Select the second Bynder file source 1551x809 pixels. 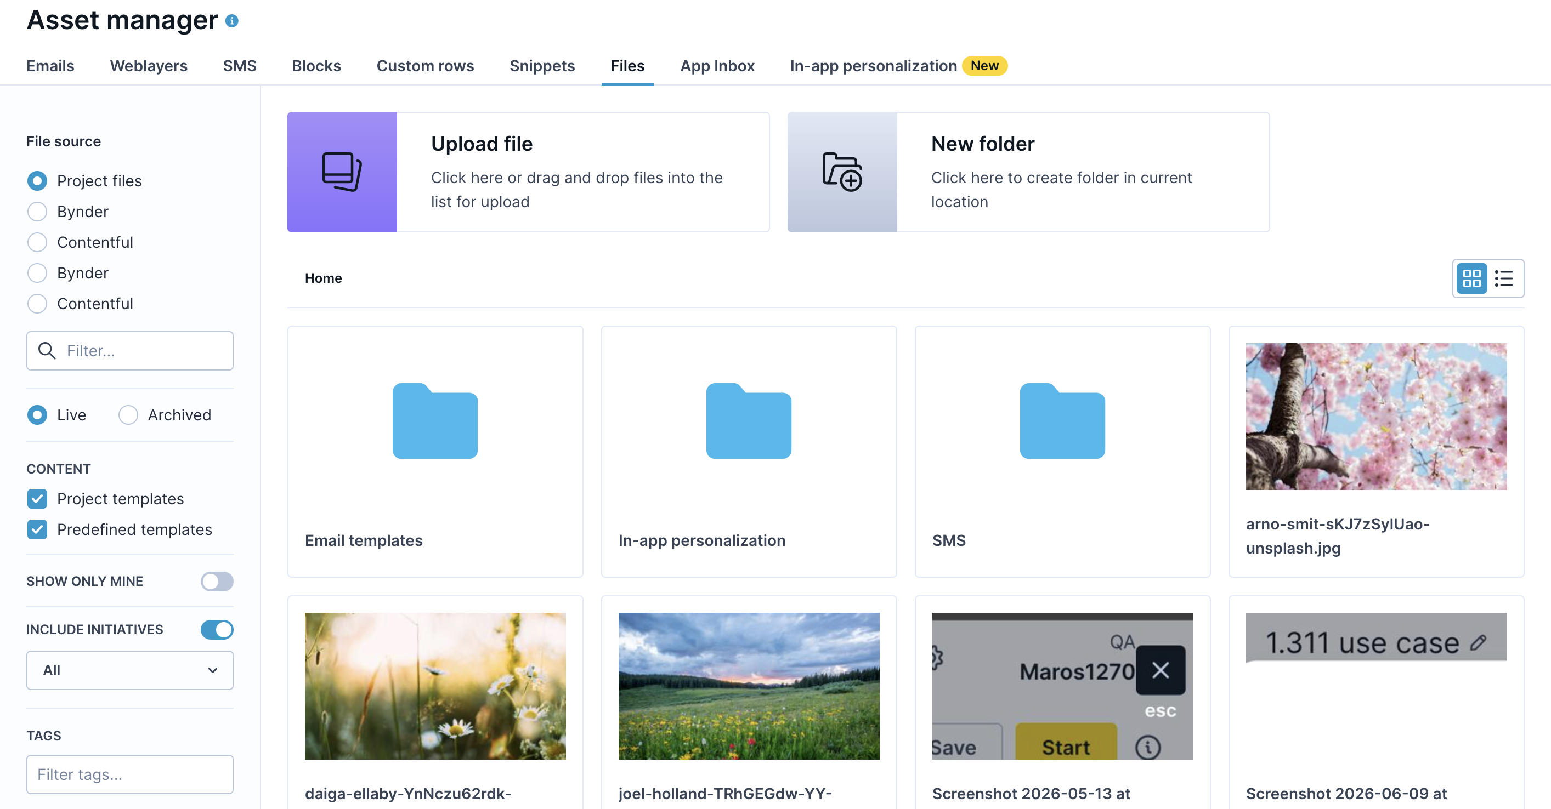tap(37, 274)
